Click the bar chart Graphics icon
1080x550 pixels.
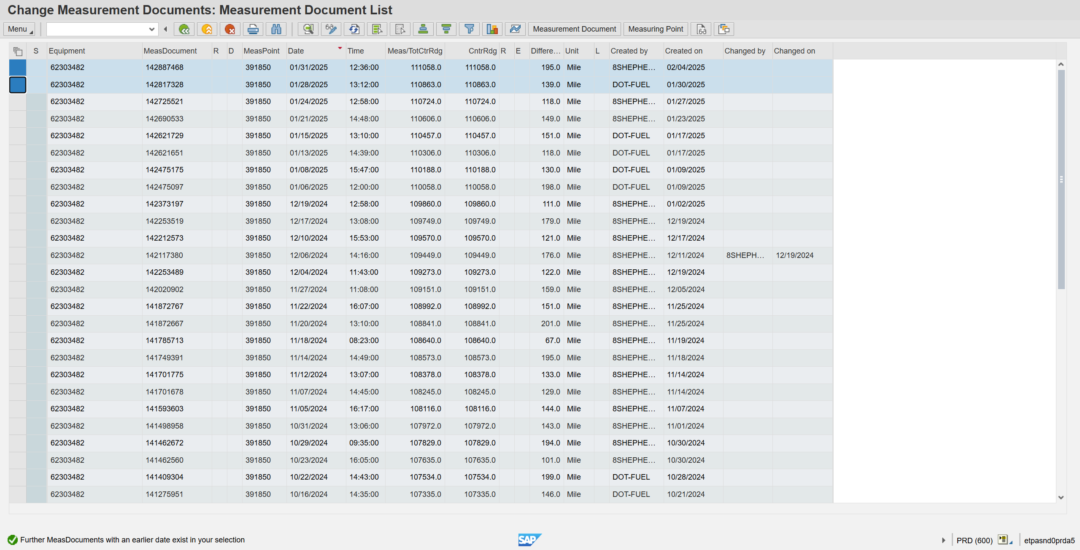pyautogui.click(x=492, y=29)
